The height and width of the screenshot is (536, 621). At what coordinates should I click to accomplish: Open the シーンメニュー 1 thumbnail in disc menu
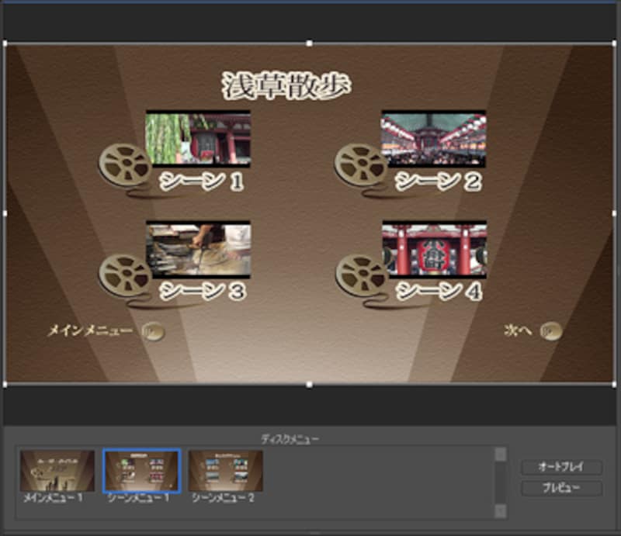142,471
